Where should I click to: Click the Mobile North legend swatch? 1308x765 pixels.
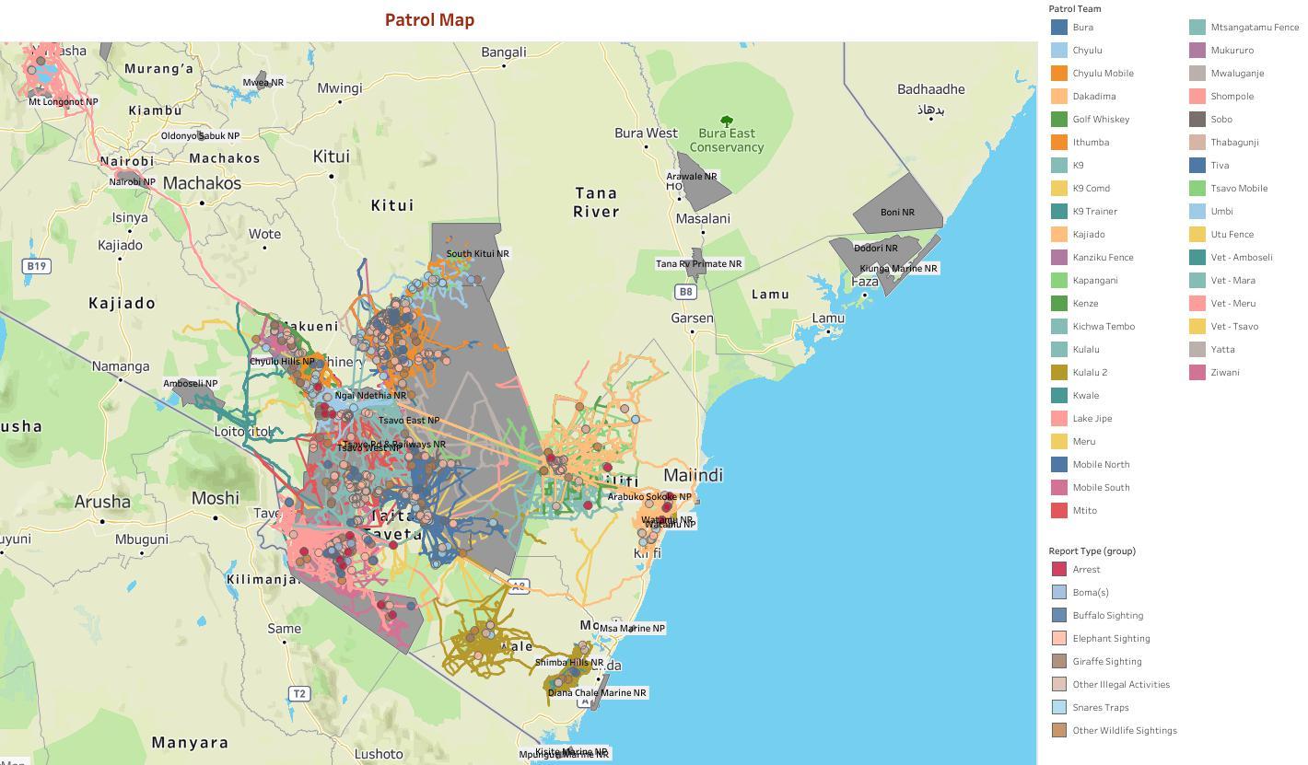[x=1059, y=465]
